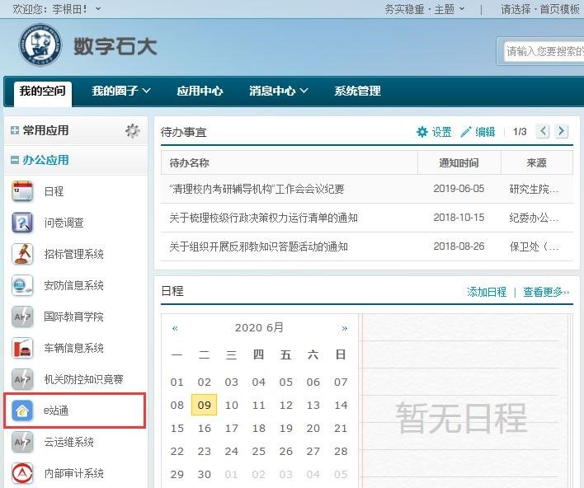Click the 车辆信息系统 car icon
The height and width of the screenshot is (488, 584).
tap(22, 348)
